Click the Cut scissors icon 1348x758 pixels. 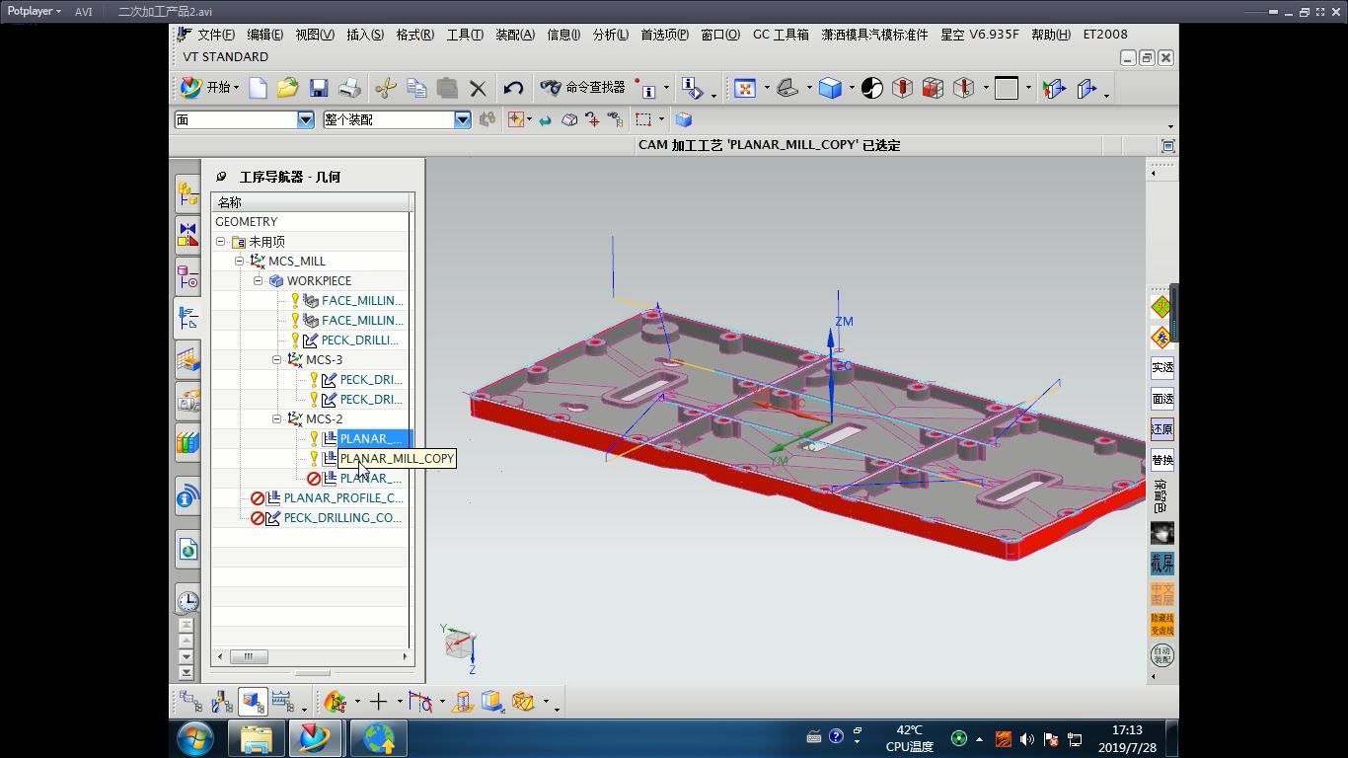click(385, 88)
